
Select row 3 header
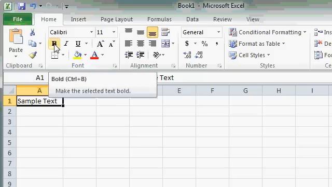point(9,122)
